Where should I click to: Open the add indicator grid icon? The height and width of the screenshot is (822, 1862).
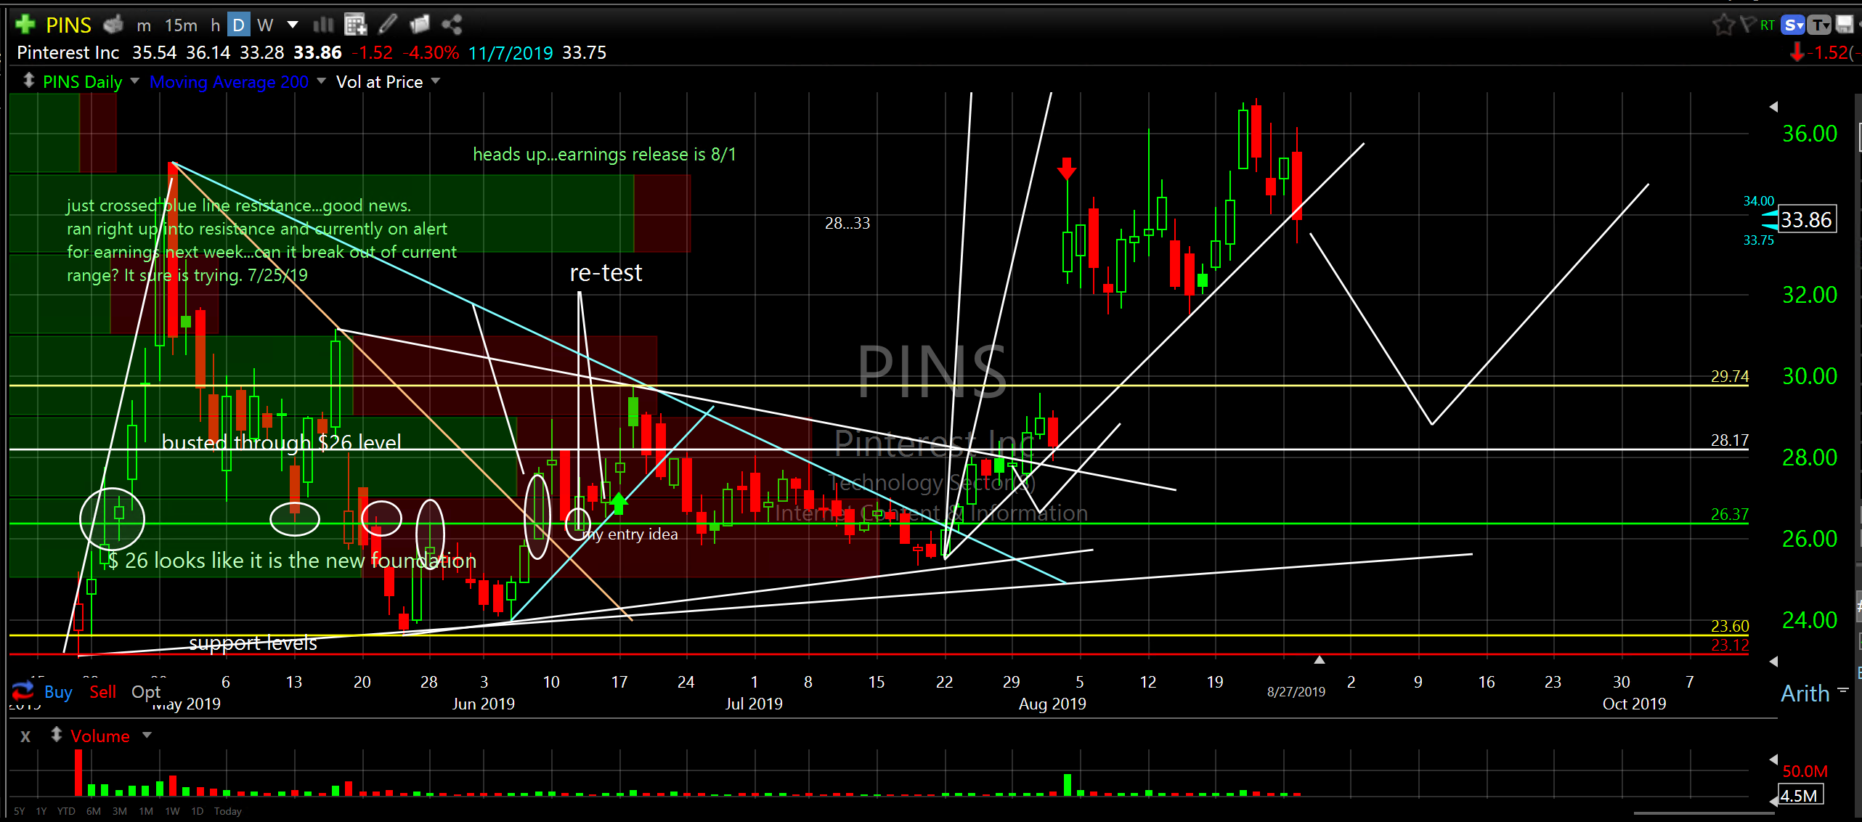tap(355, 25)
